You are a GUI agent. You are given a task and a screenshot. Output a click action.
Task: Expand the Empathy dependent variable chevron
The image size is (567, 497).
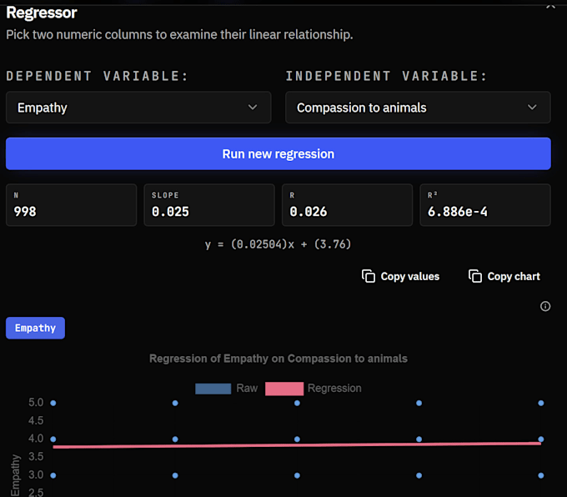coord(253,108)
